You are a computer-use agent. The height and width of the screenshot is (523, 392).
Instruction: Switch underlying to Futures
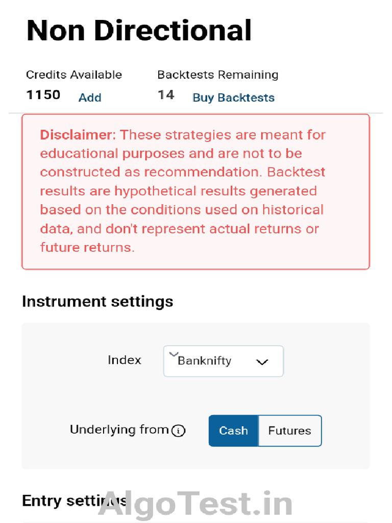coord(289,431)
